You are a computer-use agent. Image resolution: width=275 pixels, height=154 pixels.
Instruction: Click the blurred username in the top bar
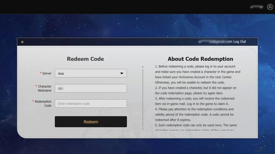tap(256, 7)
